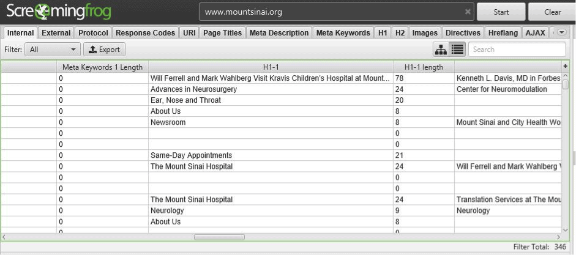576x255 pixels.
Task: Sort by the H1-1 length column header
Action: coord(424,67)
